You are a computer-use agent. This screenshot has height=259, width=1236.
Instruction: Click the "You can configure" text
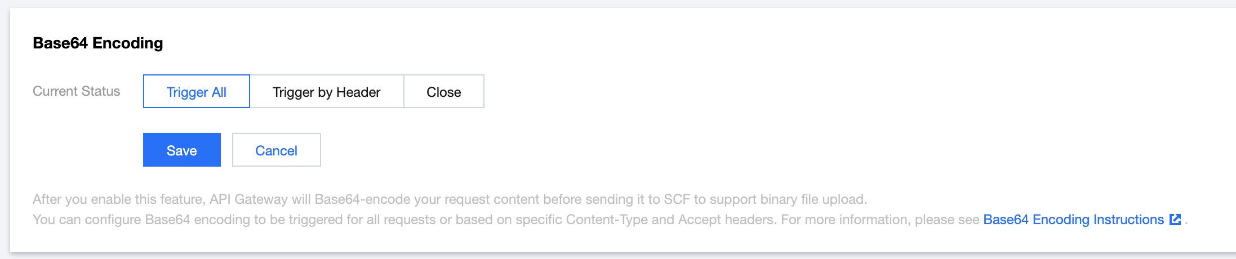86,220
